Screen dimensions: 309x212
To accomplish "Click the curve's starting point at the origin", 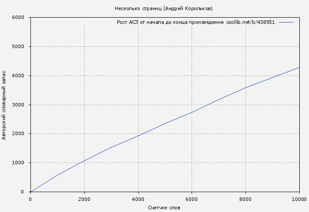I will pos(30,192).
